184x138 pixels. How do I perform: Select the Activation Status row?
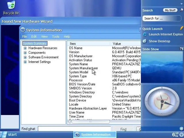tap(104, 60)
